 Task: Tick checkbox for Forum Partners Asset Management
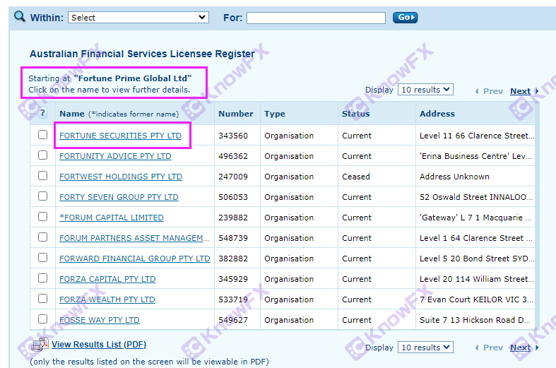42,237
